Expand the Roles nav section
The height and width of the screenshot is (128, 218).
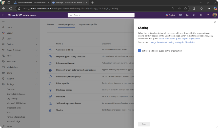(36, 56)
